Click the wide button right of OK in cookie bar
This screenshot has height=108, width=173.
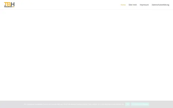tap(140, 104)
